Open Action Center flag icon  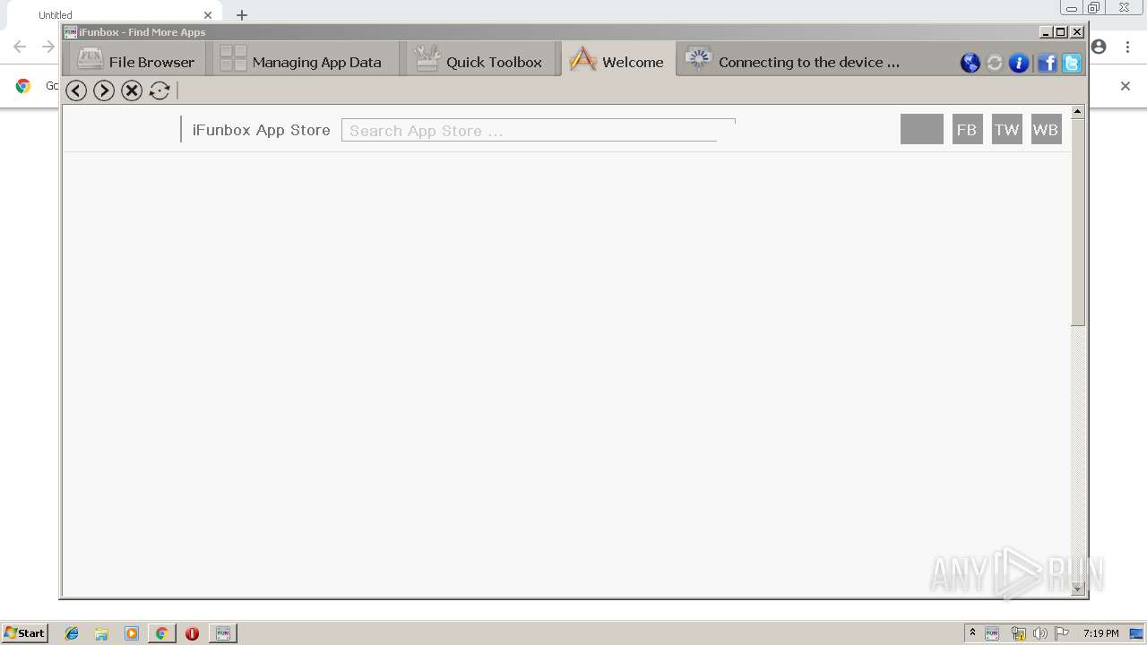[1062, 633]
